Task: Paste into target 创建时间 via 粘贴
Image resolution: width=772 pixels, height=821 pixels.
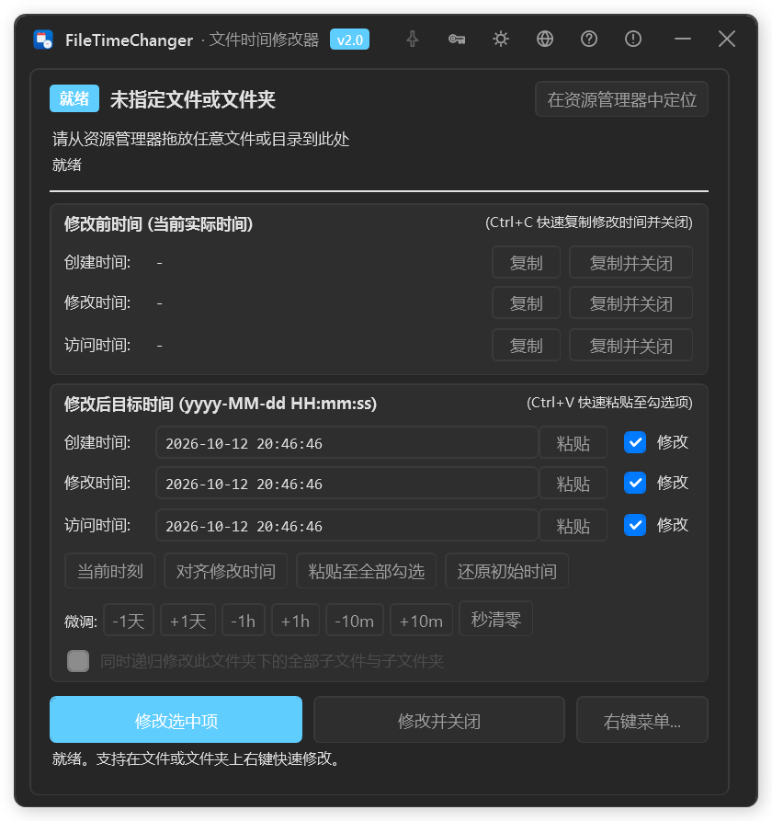Action: coord(573,443)
